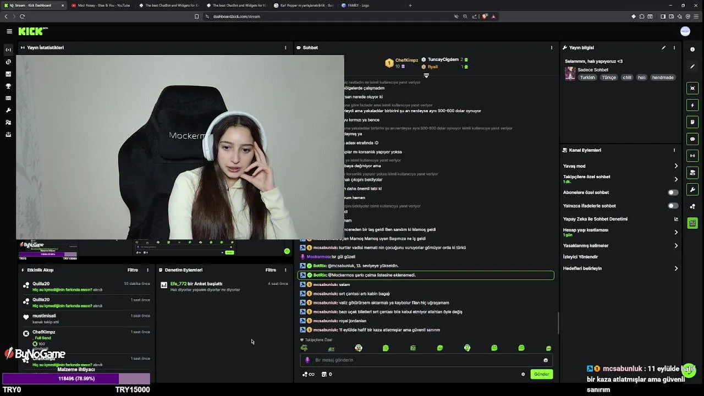Viewport: 704px width, 396px height.
Task: Open the Kick hamburger menu
Action: click(9, 31)
